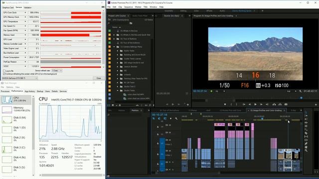Click Add Marker icon in timeline header
The image size is (319, 179).
pos(170,118)
